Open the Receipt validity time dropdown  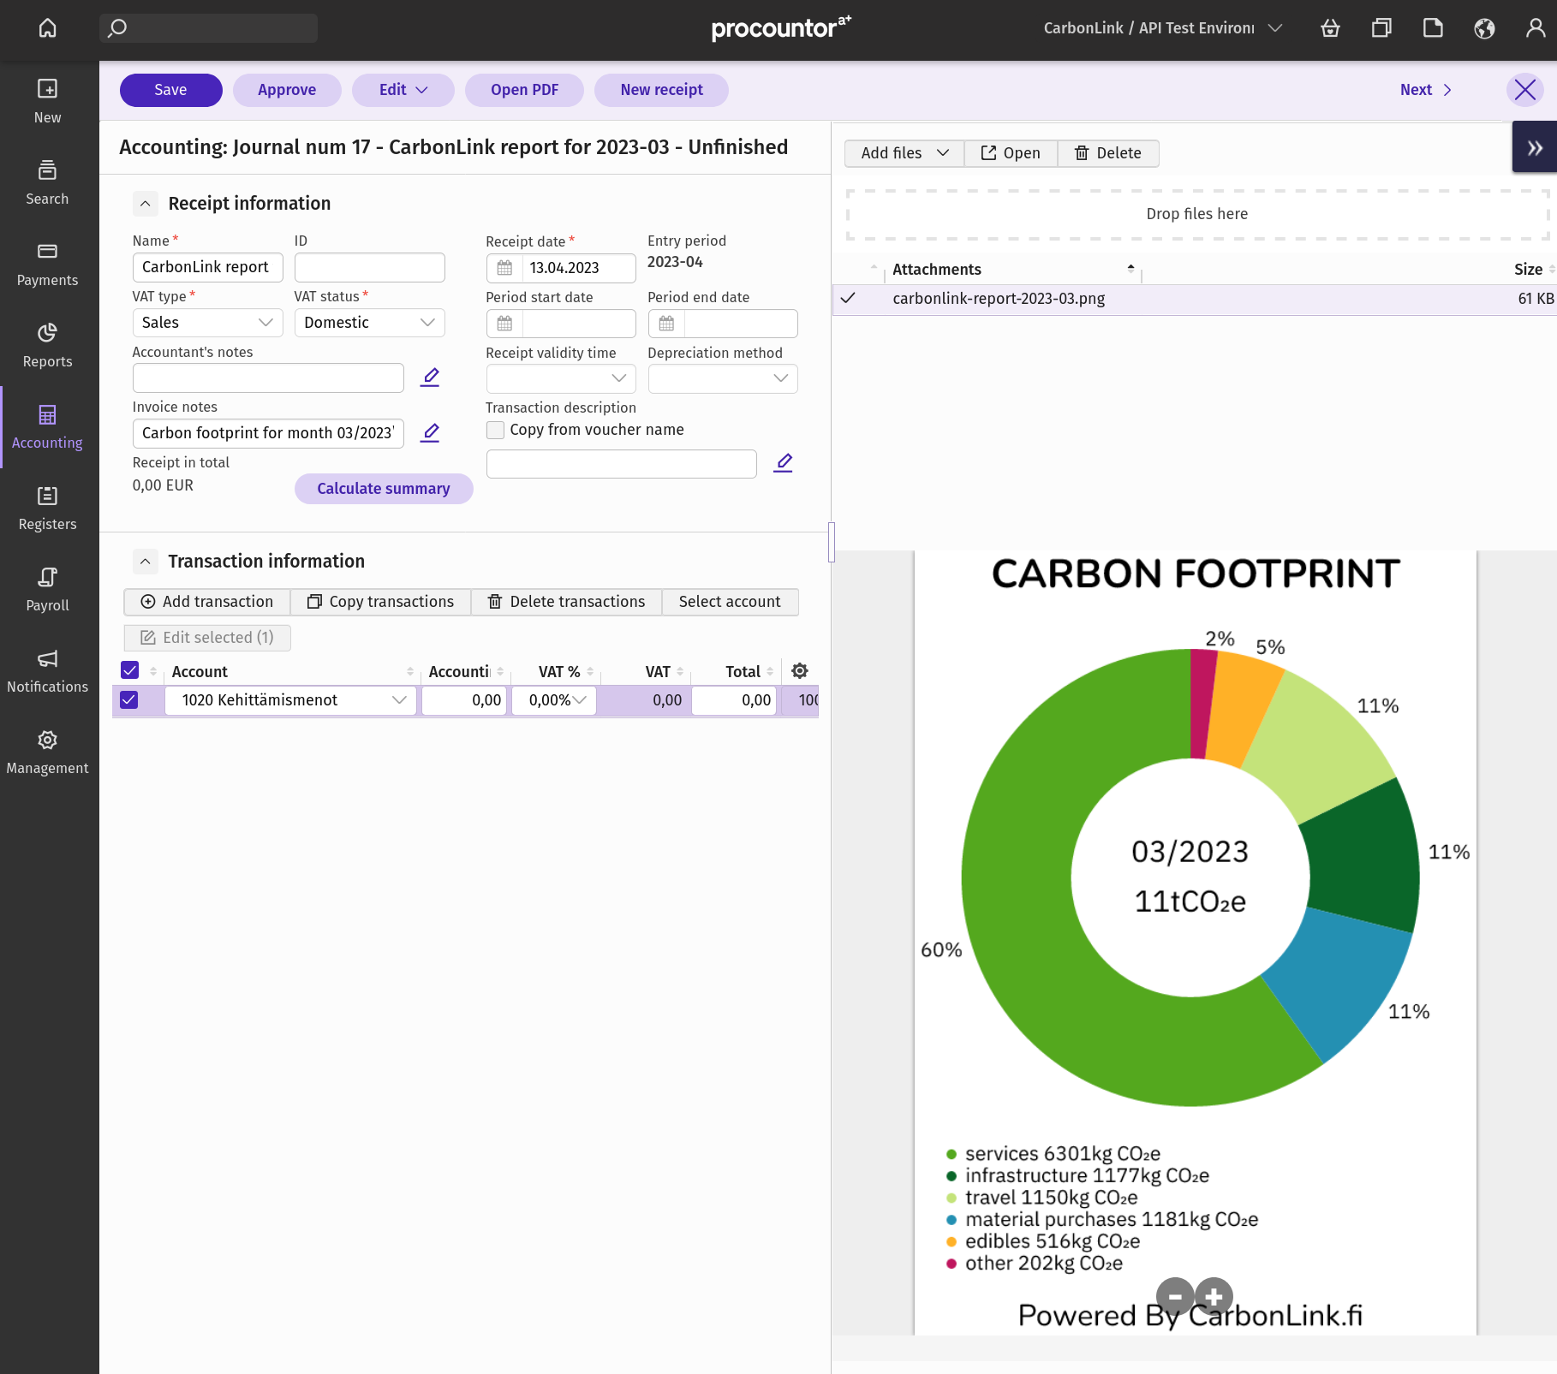point(561,378)
